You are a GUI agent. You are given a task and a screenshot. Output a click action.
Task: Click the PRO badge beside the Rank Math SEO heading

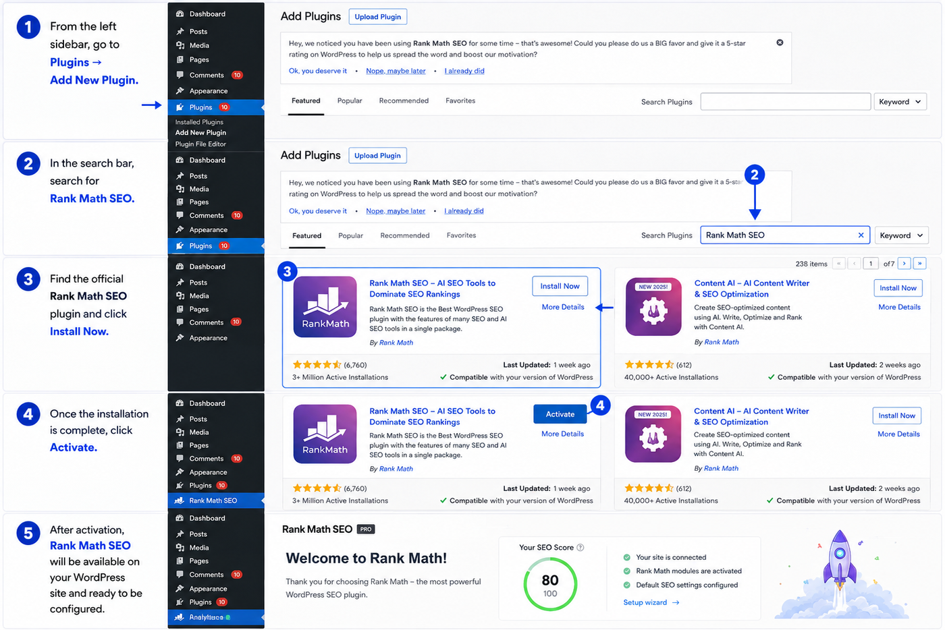click(x=366, y=529)
